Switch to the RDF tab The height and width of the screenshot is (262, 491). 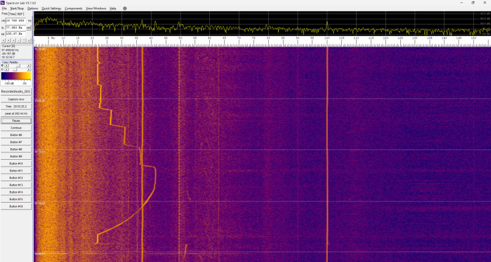click(20, 14)
